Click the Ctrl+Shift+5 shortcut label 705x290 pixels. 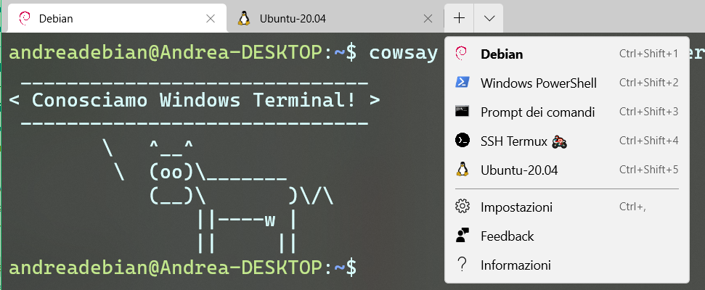(648, 169)
